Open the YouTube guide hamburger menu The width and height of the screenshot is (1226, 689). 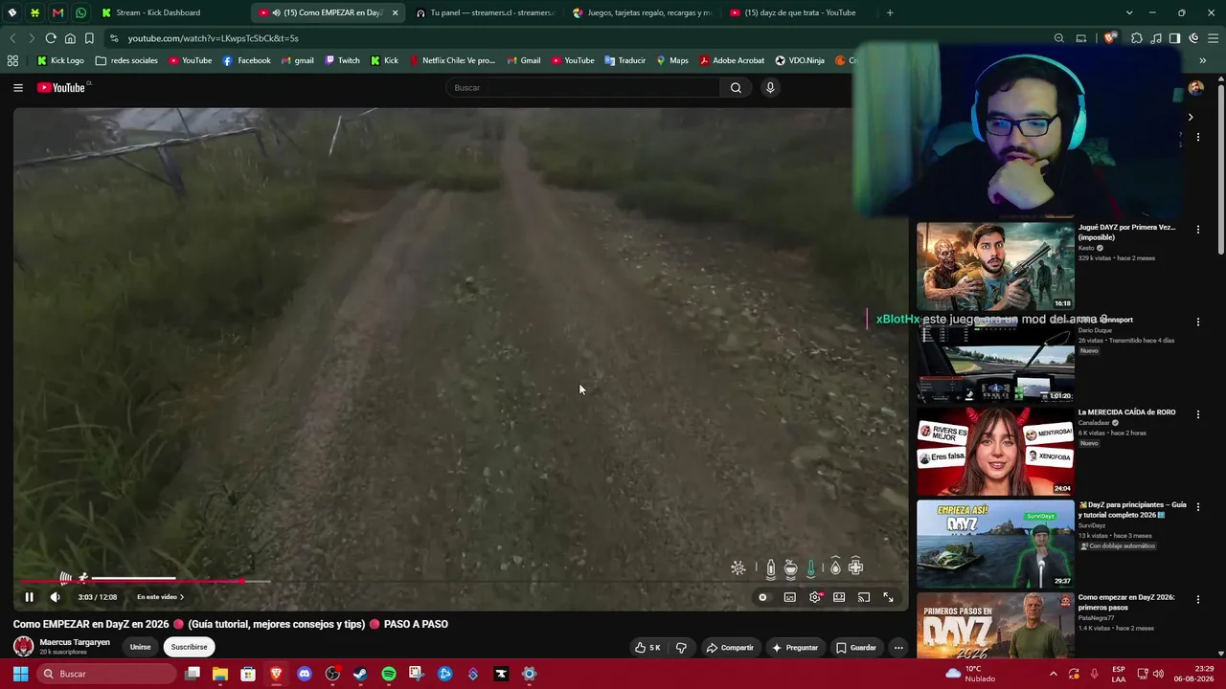tap(18, 88)
